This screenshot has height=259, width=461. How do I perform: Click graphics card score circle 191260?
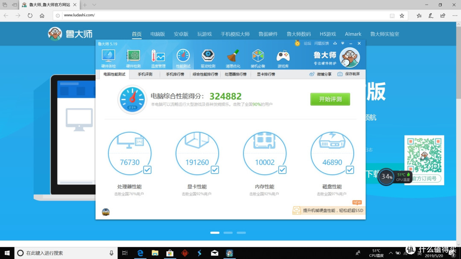pyautogui.click(x=197, y=153)
